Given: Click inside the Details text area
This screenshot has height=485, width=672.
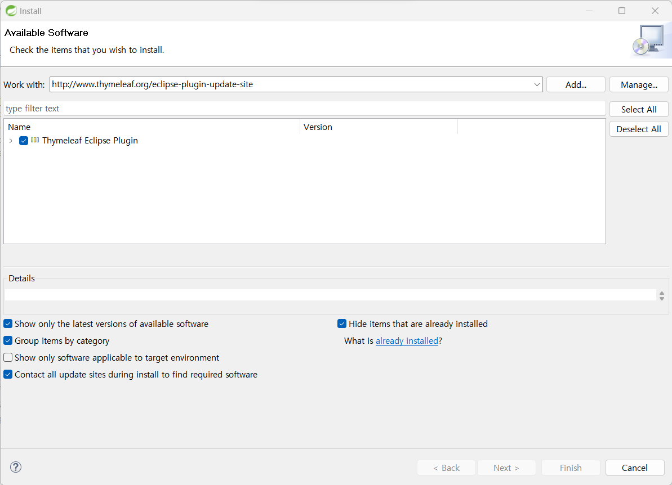Looking at the screenshot, I should coord(330,295).
